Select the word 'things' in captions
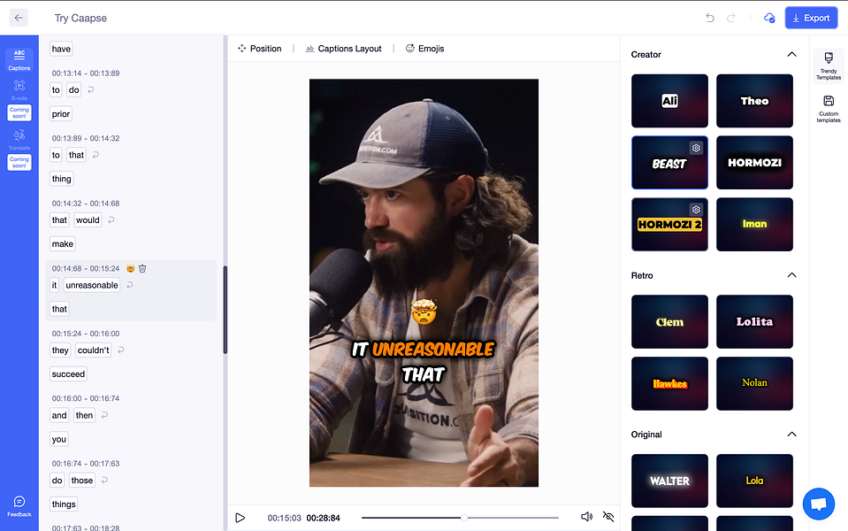 pyautogui.click(x=64, y=504)
